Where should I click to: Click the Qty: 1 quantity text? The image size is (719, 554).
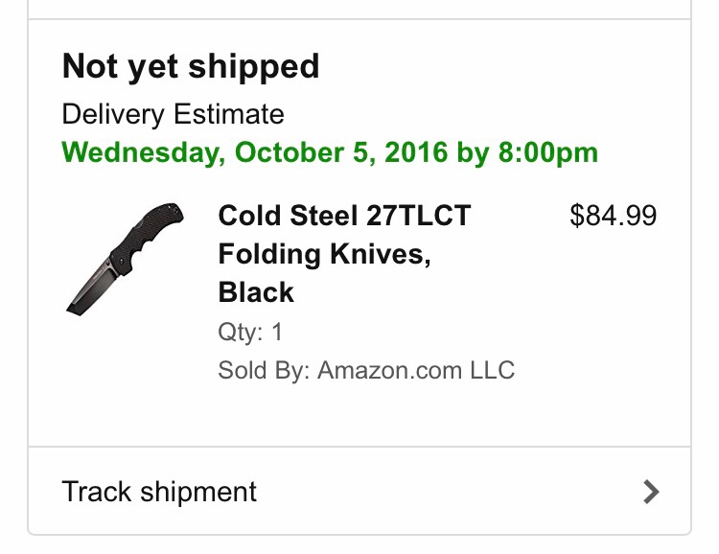tap(250, 332)
